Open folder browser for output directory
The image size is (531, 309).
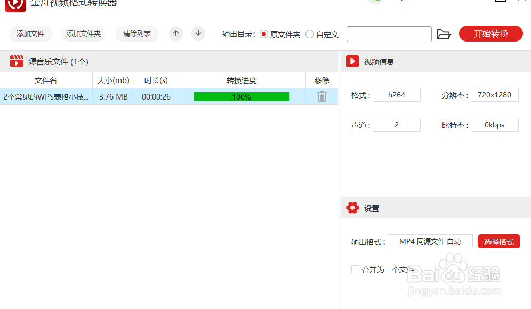(445, 34)
